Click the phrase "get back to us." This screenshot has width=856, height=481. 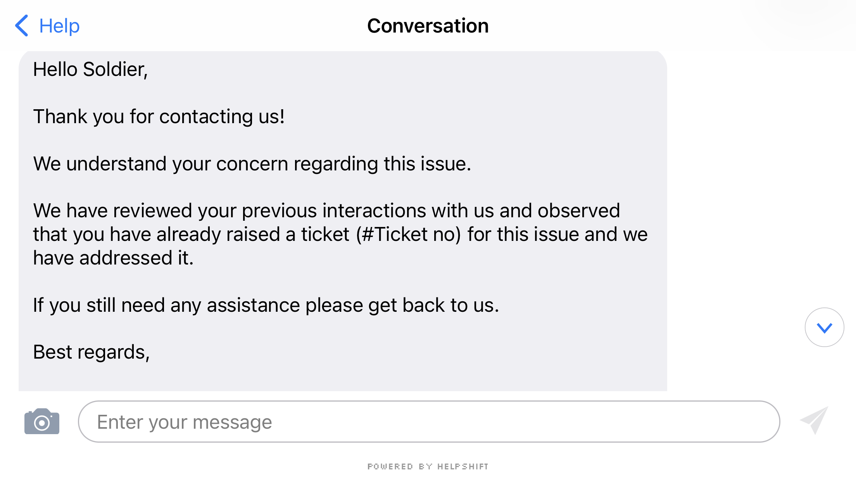433,305
